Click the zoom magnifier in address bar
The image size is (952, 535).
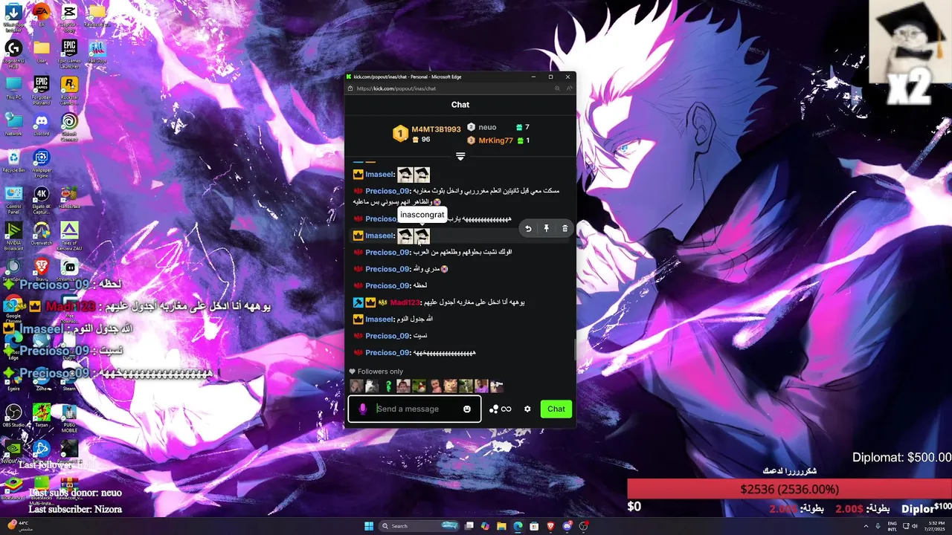(557, 88)
